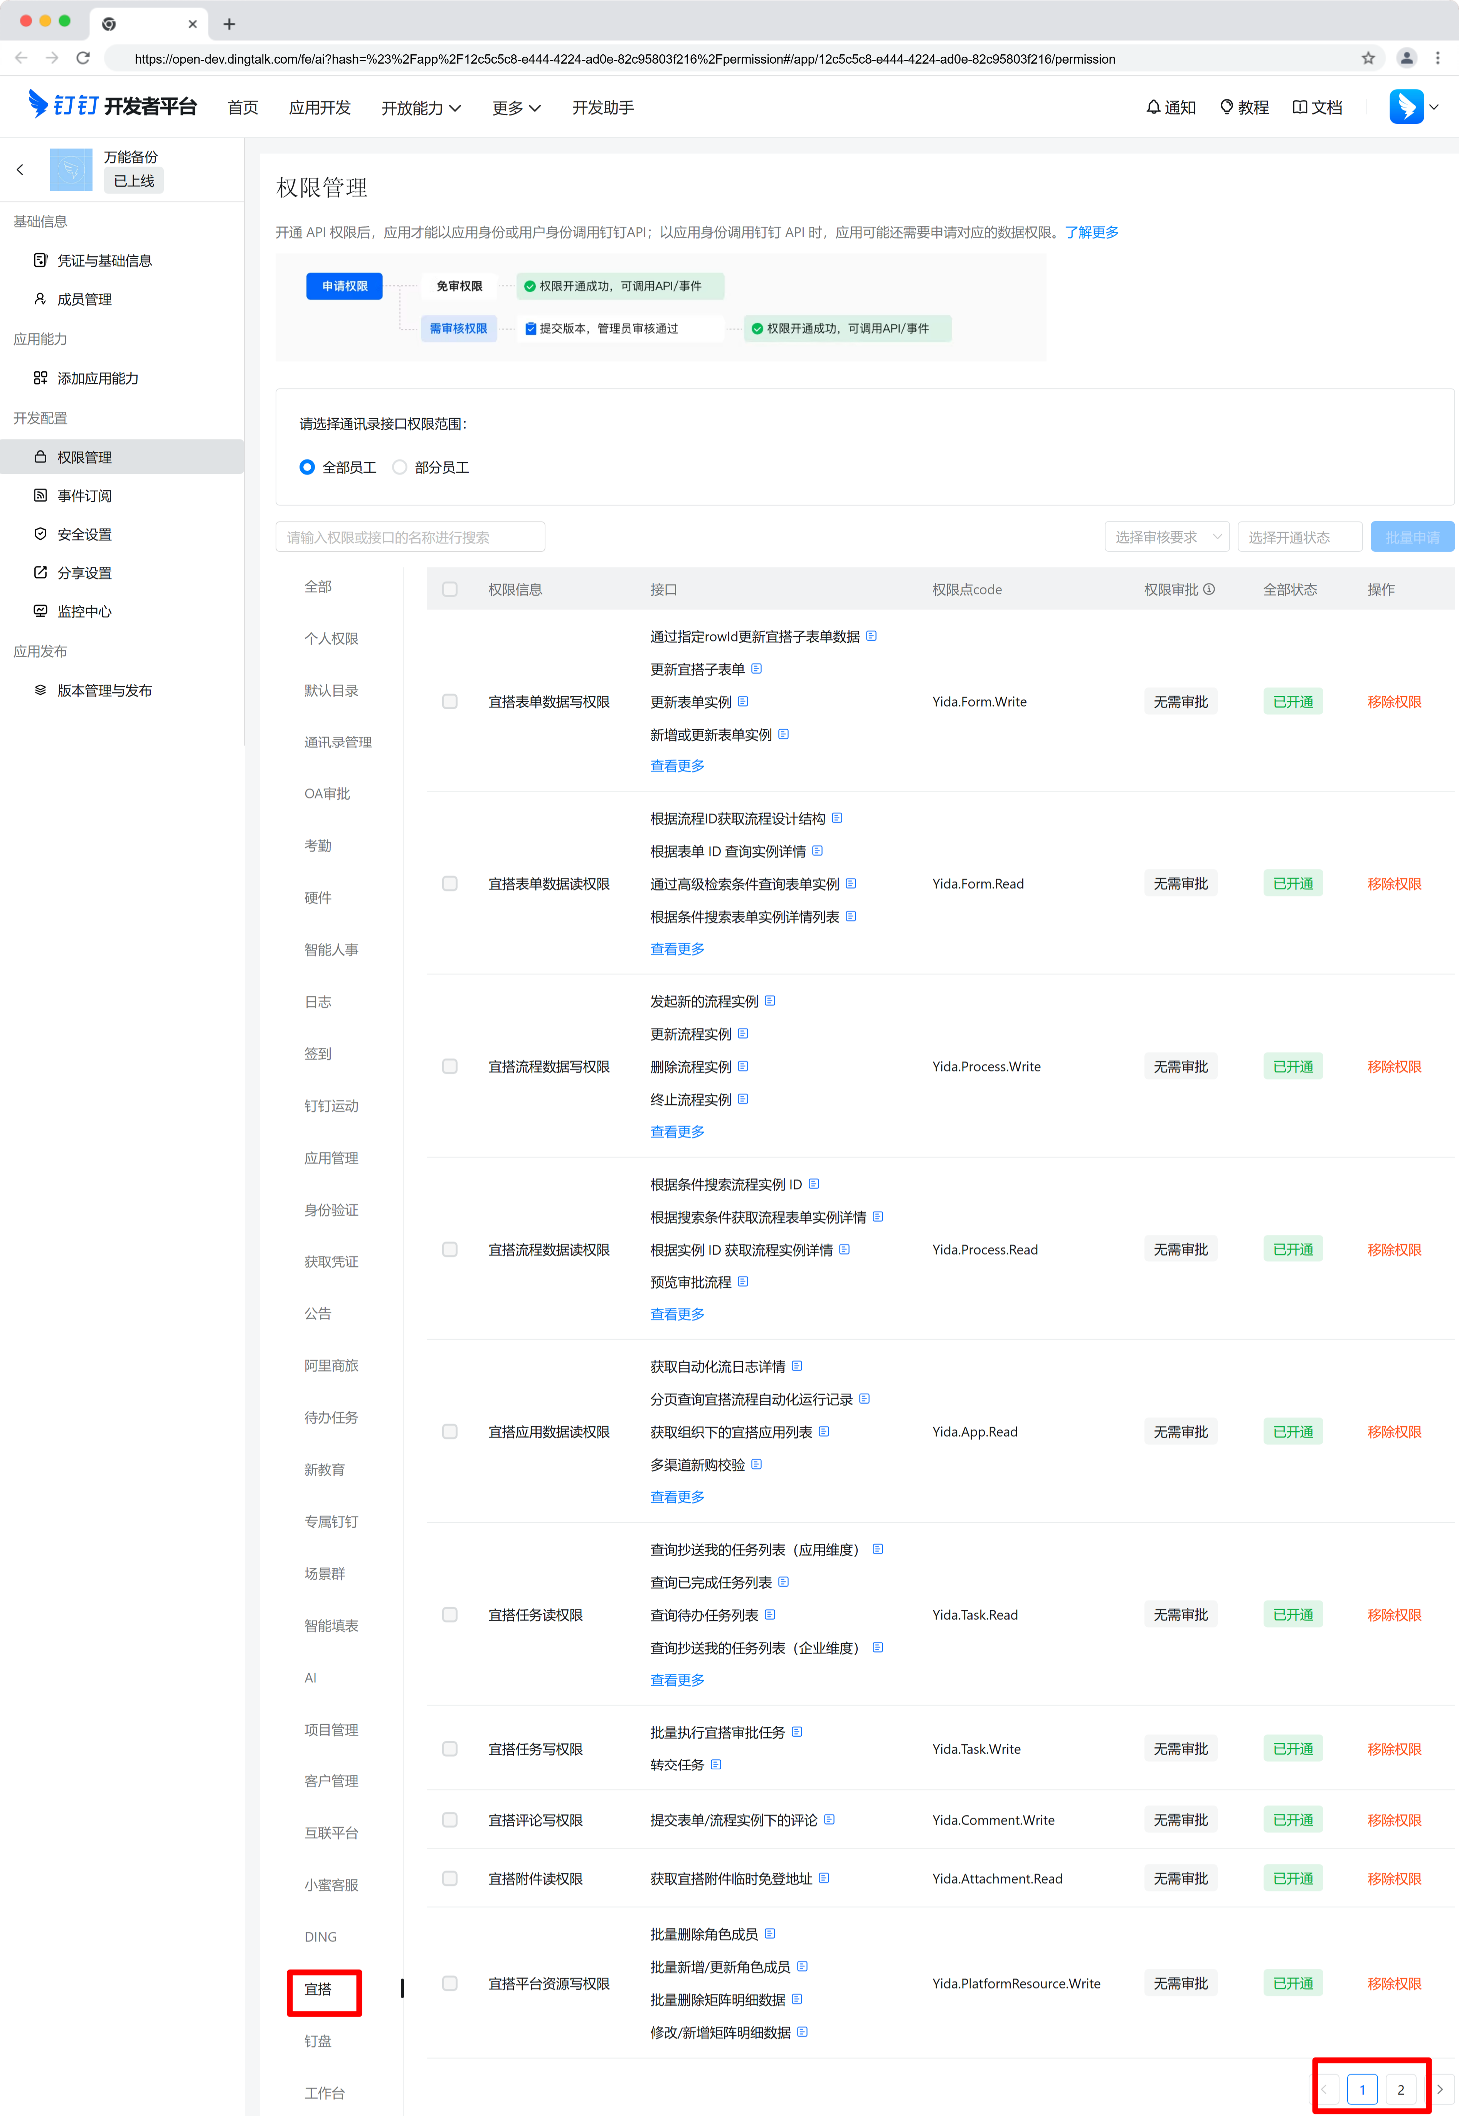
Task: Expand 查看更多 under 宜搭任务读权限
Action: pos(677,1680)
